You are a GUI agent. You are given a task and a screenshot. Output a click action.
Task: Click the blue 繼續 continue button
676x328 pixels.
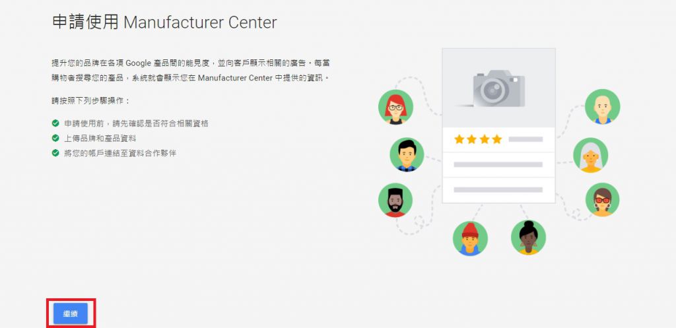tap(71, 313)
